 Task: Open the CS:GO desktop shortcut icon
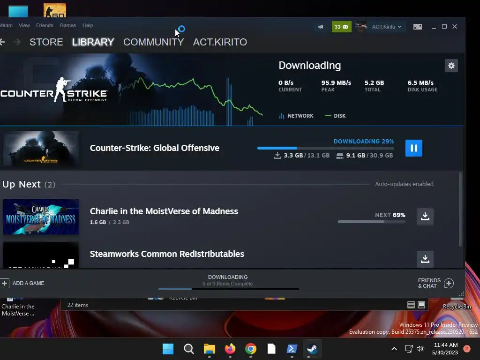55,10
